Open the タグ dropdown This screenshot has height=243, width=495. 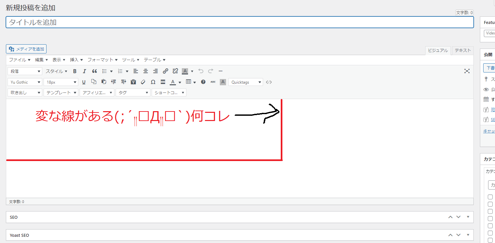tap(133, 92)
